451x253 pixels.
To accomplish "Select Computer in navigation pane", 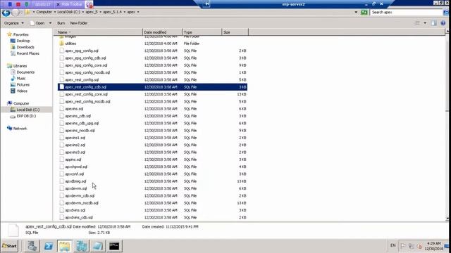I will pos(21,103).
